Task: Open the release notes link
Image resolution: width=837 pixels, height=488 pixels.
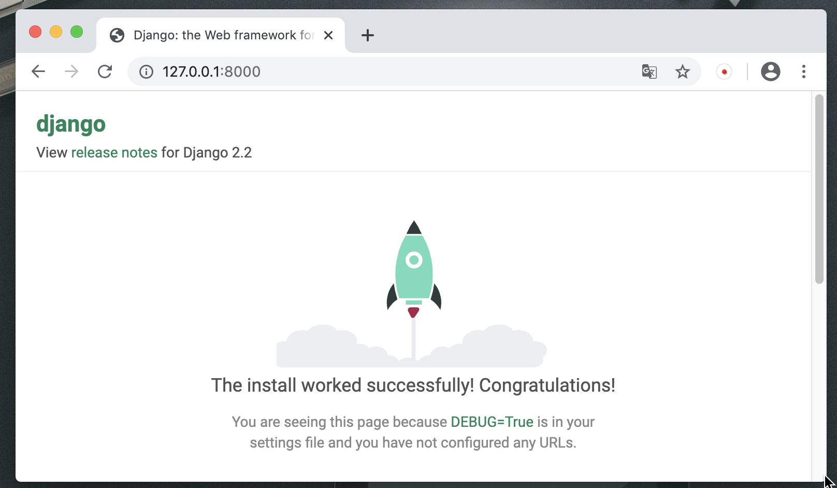Action: [114, 152]
